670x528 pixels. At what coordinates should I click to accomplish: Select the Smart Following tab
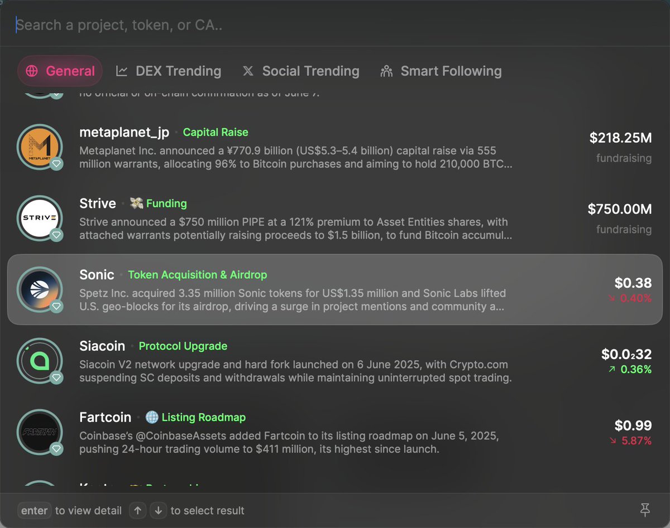[x=441, y=71]
